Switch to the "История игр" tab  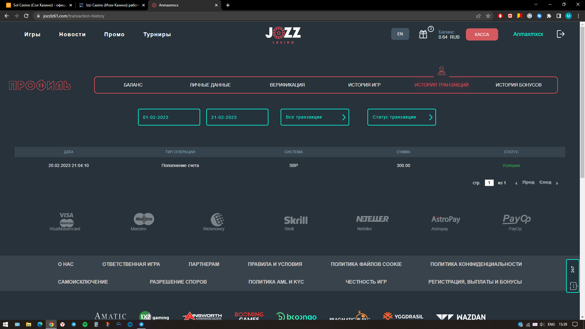[364, 85]
